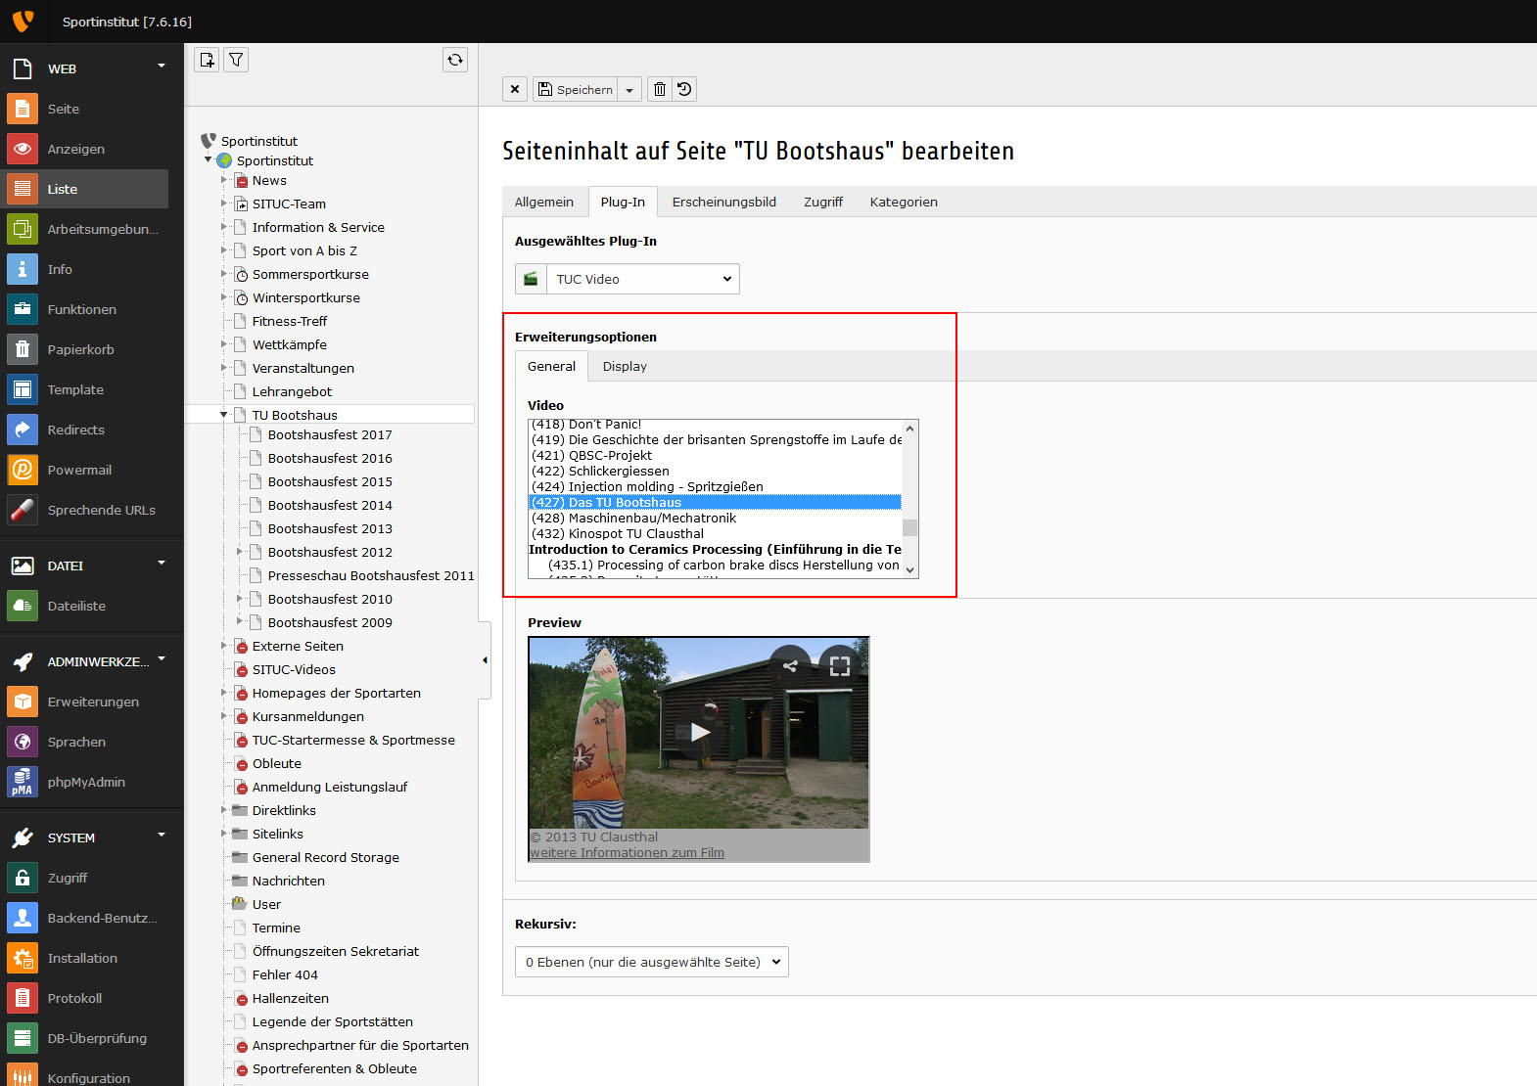Click the new record icon above page tree
1537x1086 pixels.
click(207, 61)
